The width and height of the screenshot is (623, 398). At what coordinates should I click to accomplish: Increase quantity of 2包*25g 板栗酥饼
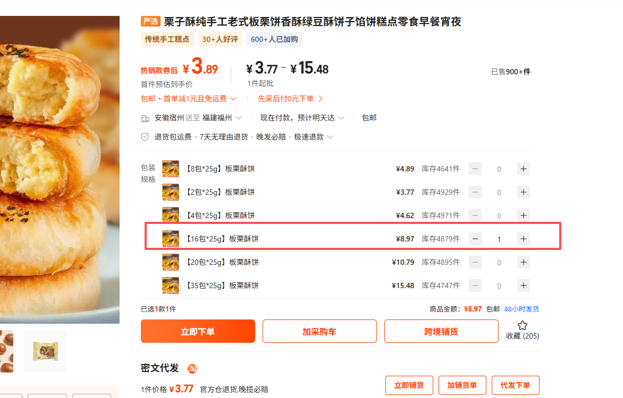coord(524,192)
